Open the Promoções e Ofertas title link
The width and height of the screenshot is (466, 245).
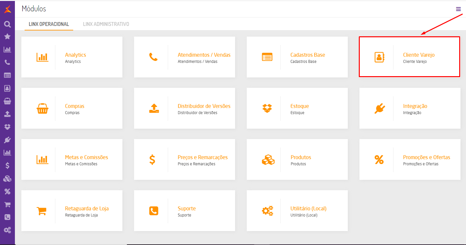(x=426, y=157)
